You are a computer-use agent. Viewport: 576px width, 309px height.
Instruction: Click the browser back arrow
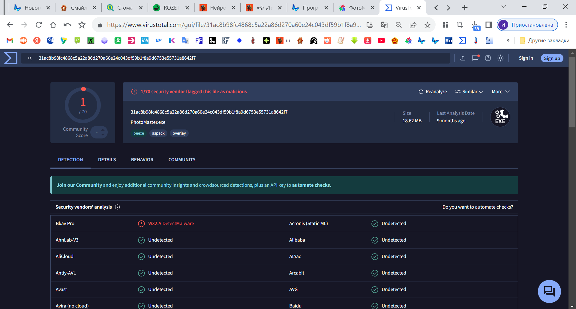click(x=10, y=25)
